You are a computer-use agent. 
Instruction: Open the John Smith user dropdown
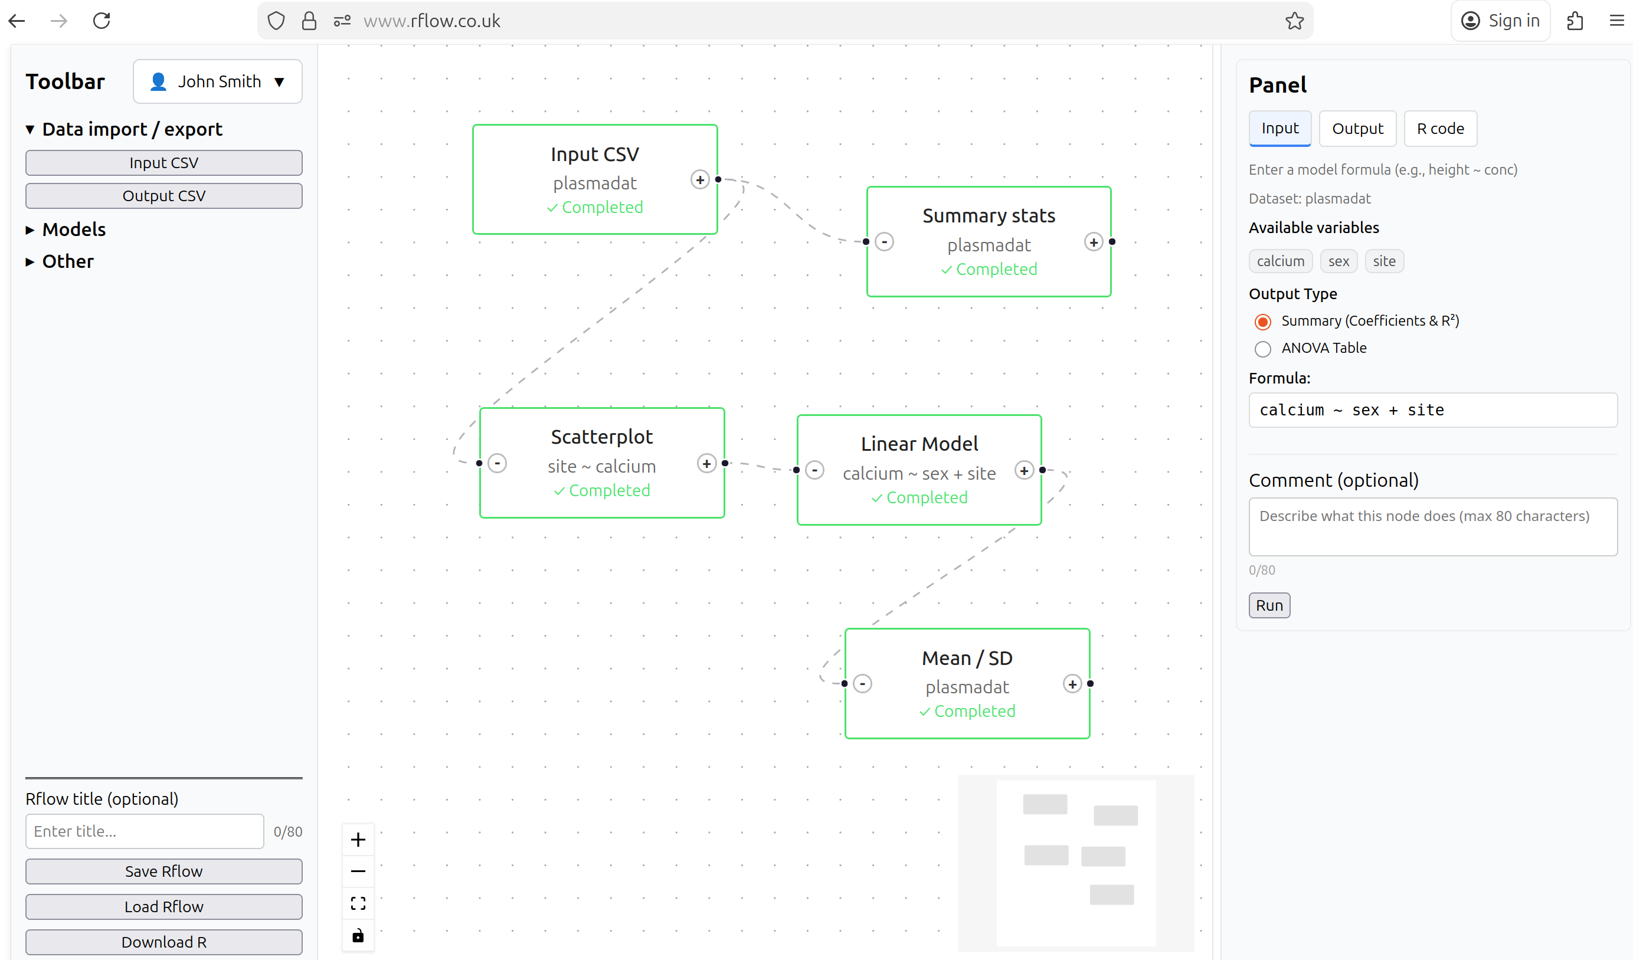[x=218, y=81]
